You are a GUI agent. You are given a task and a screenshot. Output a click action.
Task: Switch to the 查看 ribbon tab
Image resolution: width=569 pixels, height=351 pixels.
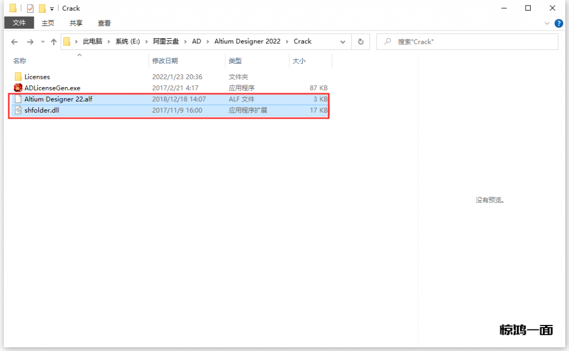[x=104, y=23]
